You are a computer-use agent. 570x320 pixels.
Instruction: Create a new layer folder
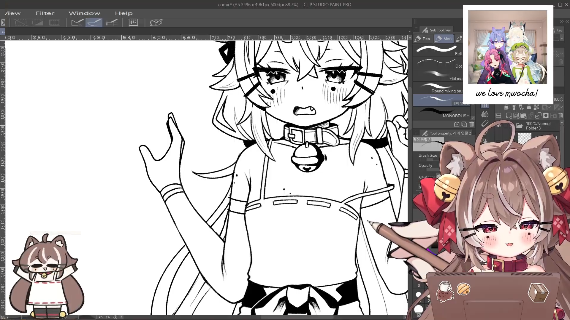coord(523,116)
